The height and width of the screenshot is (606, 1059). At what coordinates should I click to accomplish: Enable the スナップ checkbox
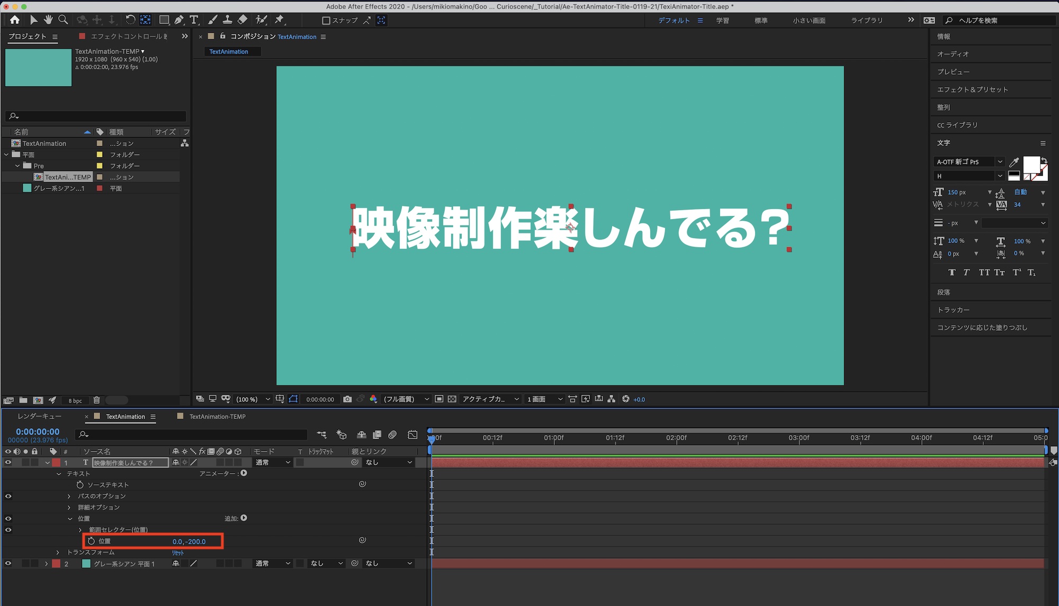[x=326, y=21]
